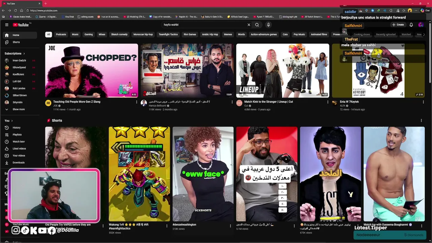This screenshot has width=432, height=243.
Task: Select the Mixes filter chip
Action: pyautogui.click(x=102, y=34)
